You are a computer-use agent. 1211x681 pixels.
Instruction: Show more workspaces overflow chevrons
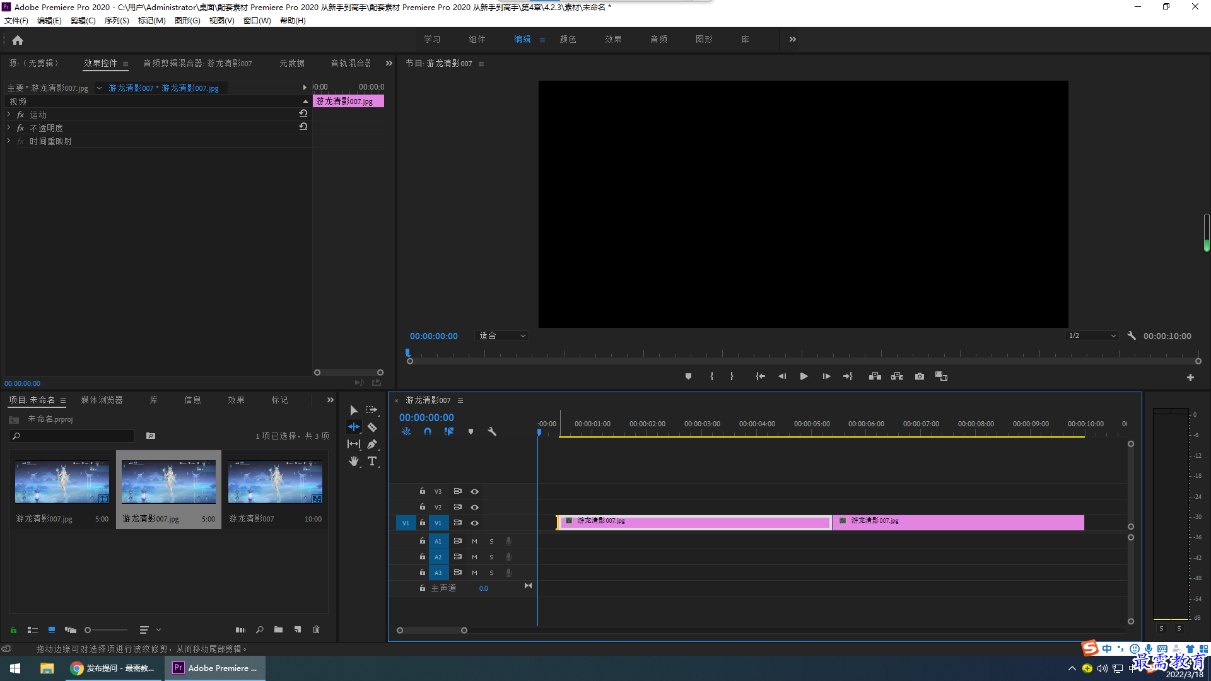[793, 39]
